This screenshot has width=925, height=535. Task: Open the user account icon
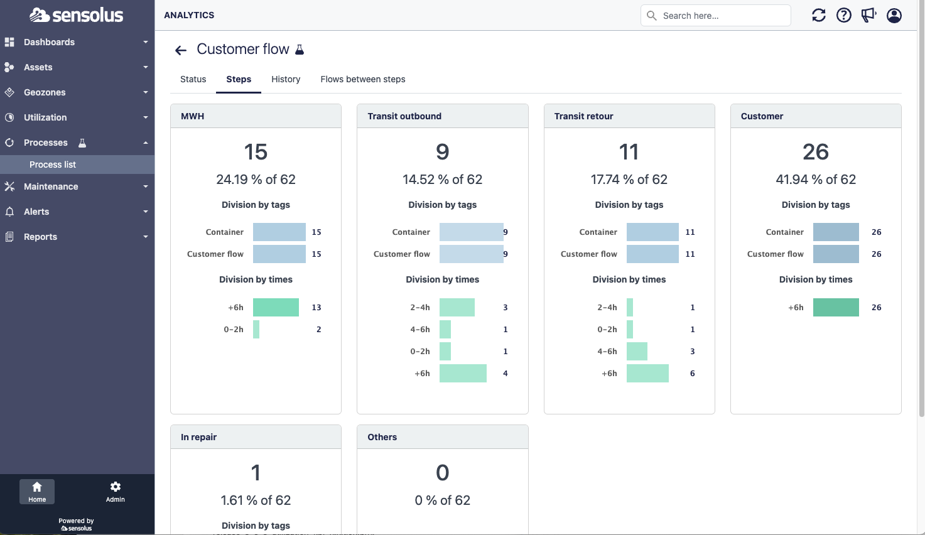click(x=894, y=15)
